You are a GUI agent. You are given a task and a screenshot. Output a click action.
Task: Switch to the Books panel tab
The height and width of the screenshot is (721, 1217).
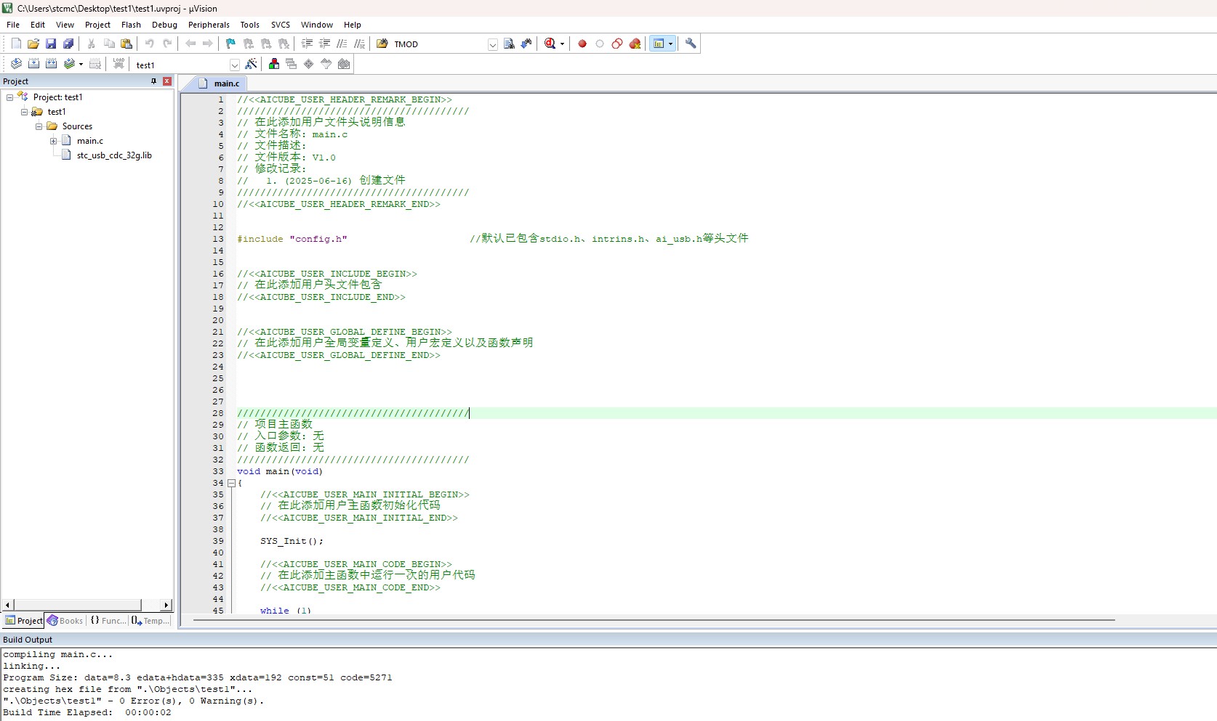[x=65, y=621]
